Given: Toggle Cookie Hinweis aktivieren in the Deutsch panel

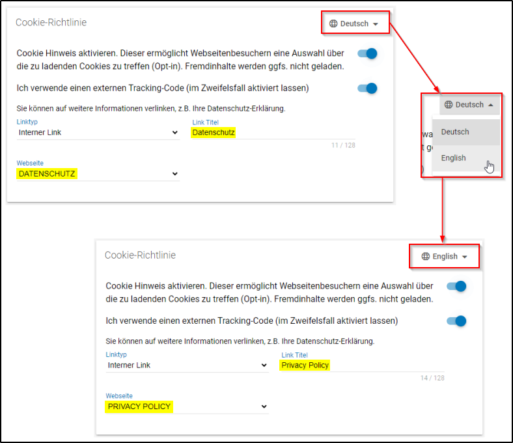Looking at the screenshot, I should click(367, 53).
